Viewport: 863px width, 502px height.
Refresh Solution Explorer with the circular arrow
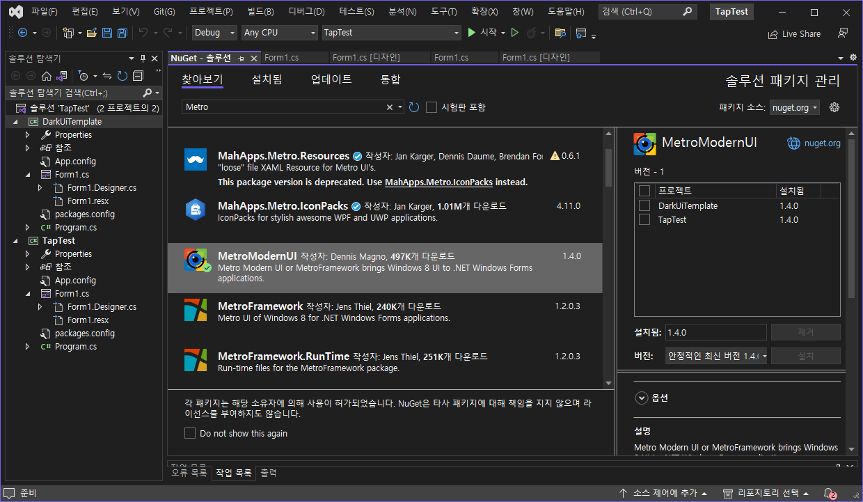(122, 76)
